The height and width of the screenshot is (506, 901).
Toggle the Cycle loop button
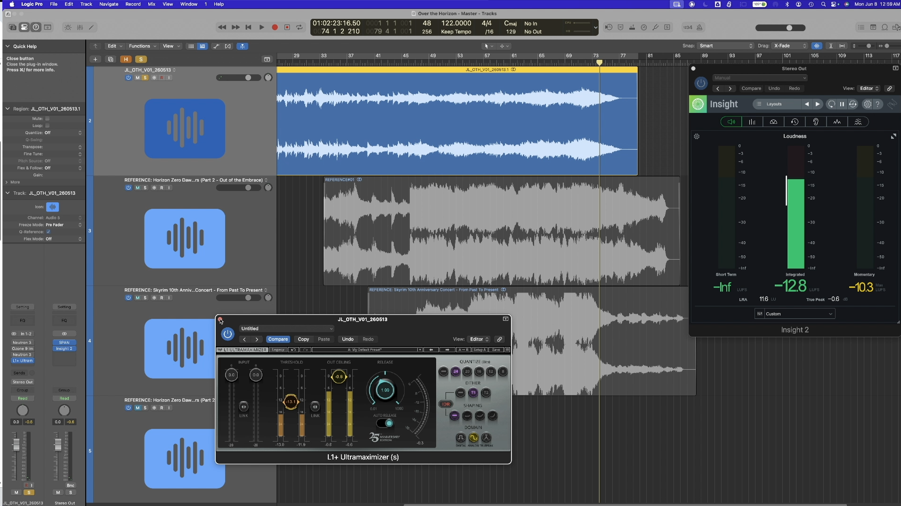tap(299, 27)
